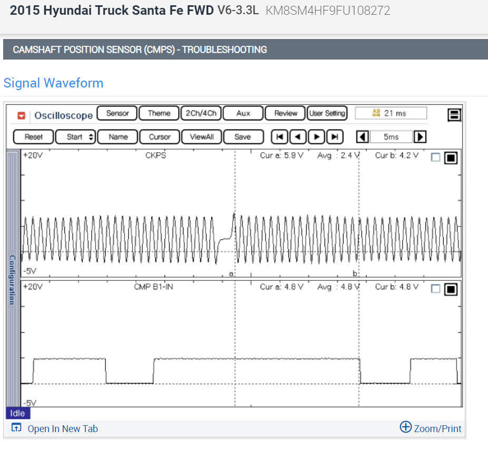This screenshot has width=488, height=450.
Task: Click the panel layout icon at top right
Action: coord(454,115)
